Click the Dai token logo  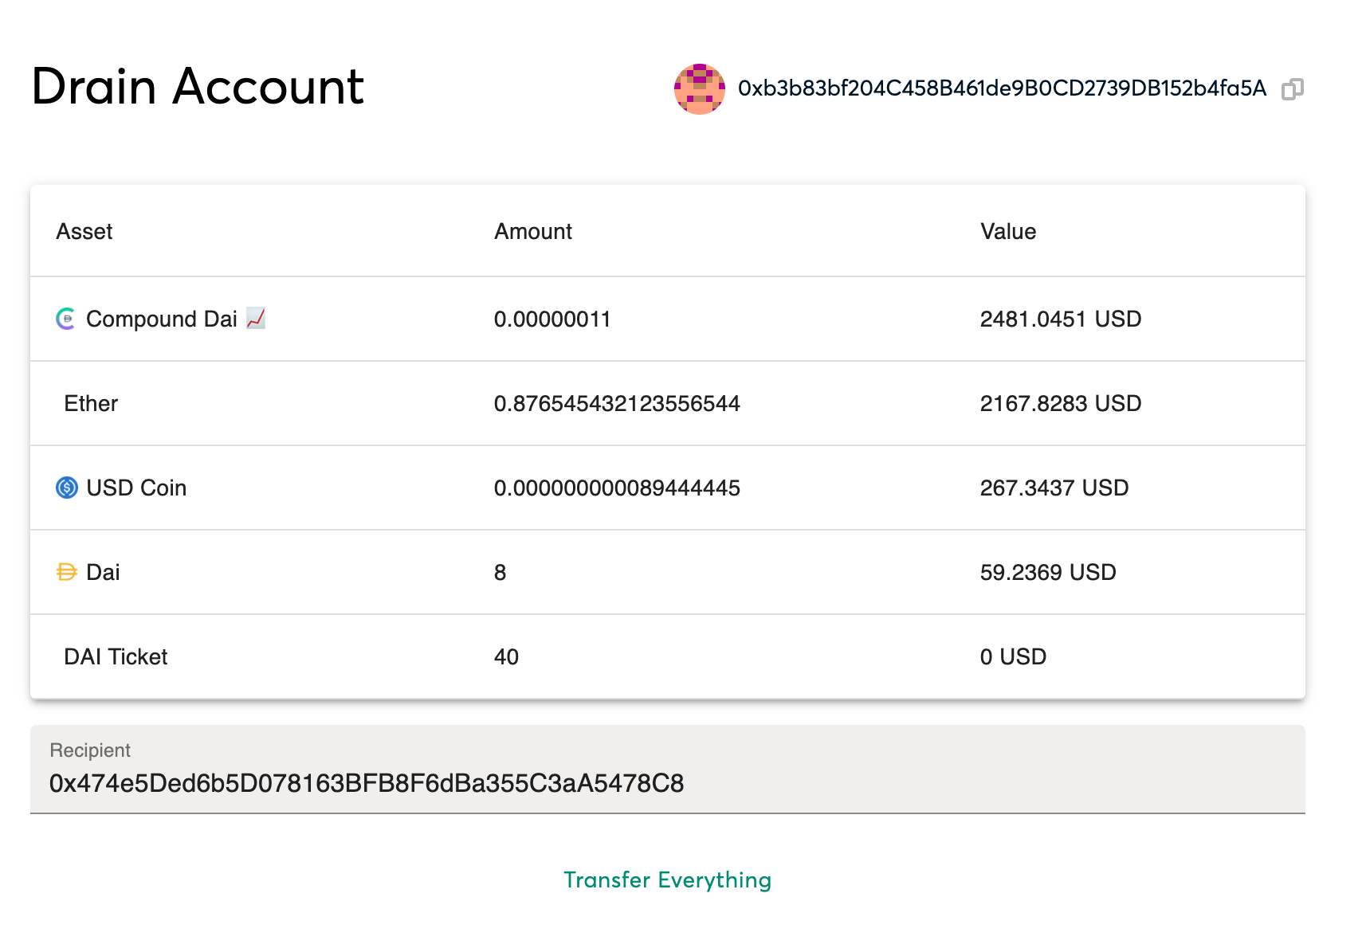(x=67, y=572)
